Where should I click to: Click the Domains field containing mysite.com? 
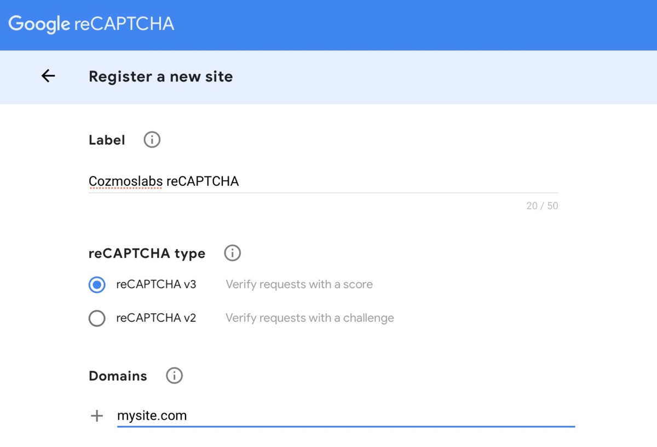pos(346,416)
